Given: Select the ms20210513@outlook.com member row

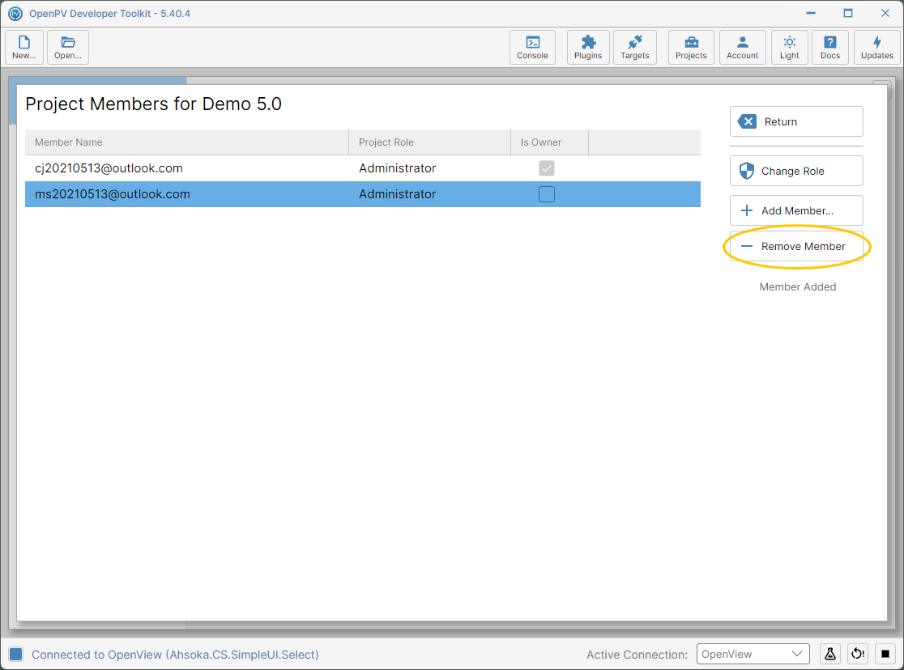Looking at the screenshot, I should [363, 194].
